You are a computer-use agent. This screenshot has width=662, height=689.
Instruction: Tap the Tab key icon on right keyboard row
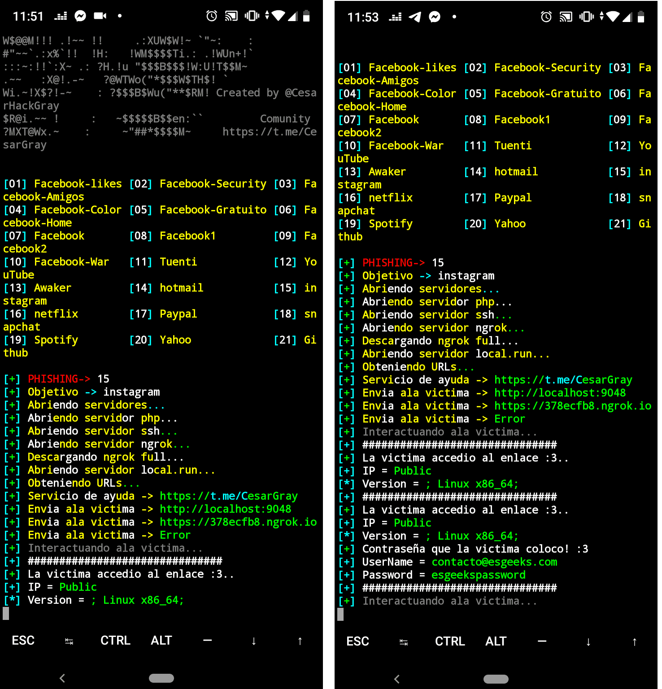coord(404,642)
